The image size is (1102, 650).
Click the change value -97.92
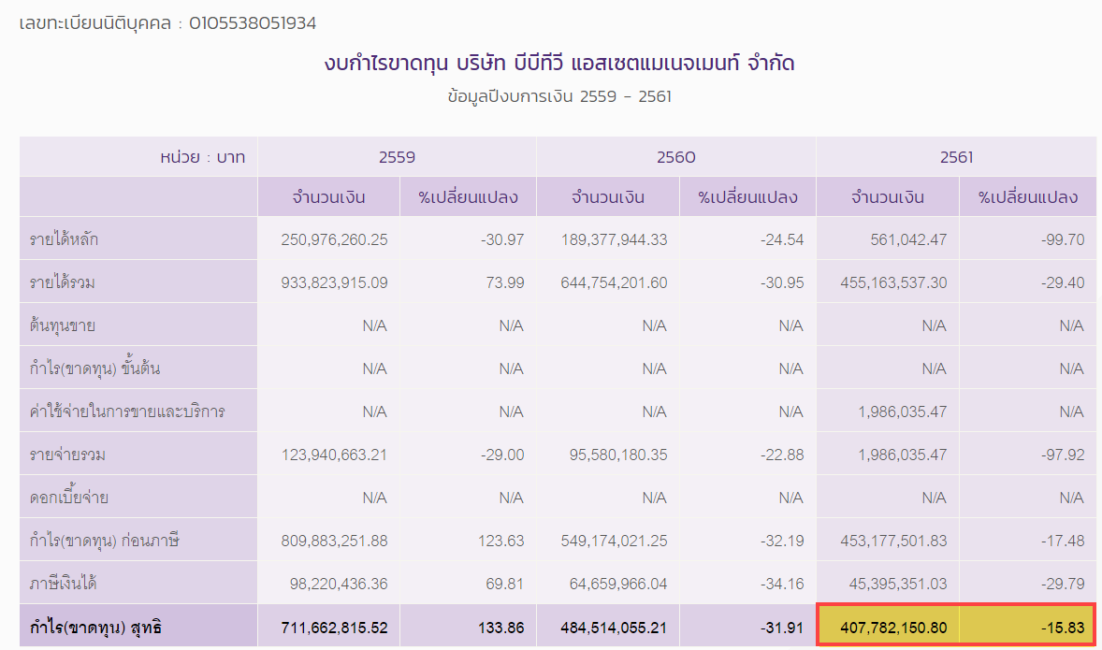1063,455
